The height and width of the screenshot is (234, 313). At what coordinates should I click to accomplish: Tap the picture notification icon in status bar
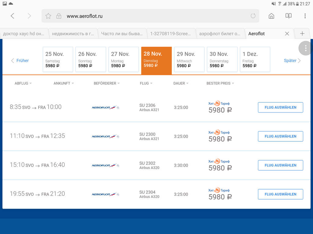point(5,4)
